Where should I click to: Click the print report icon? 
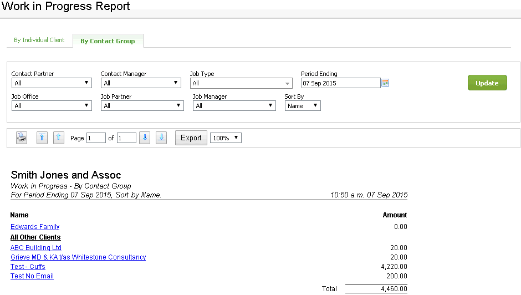[x=22, y=138]
